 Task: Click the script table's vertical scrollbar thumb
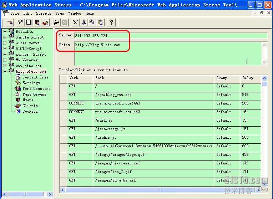(264, 84)
